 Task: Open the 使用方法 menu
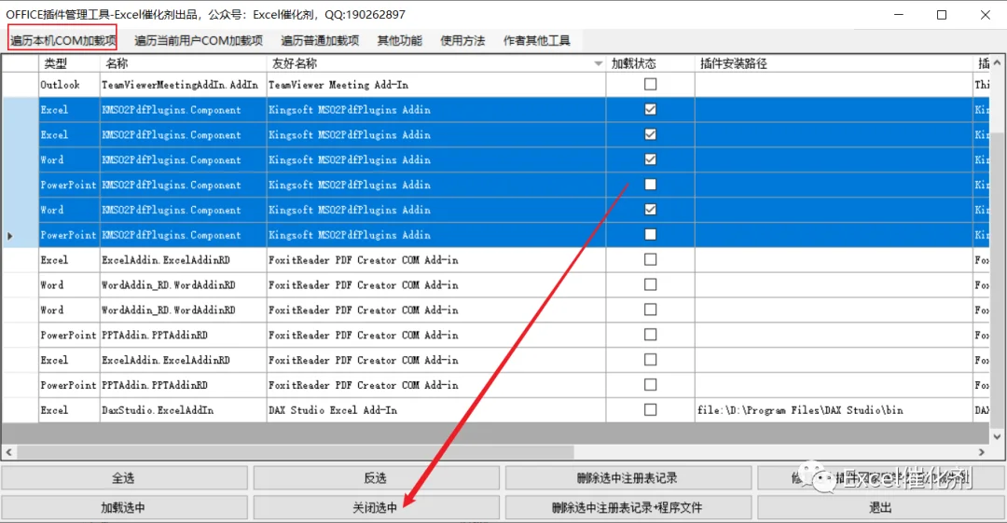(462, 40)
